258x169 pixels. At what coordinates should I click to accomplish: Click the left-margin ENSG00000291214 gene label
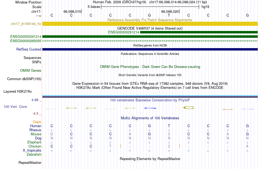tap(26, 36)
